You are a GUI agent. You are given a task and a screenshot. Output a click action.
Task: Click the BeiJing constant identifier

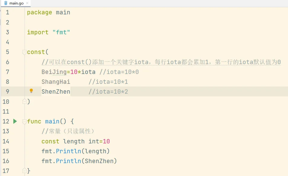click(54, 72)
